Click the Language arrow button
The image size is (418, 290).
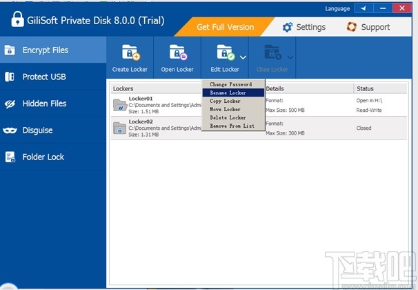coord(364,8)
